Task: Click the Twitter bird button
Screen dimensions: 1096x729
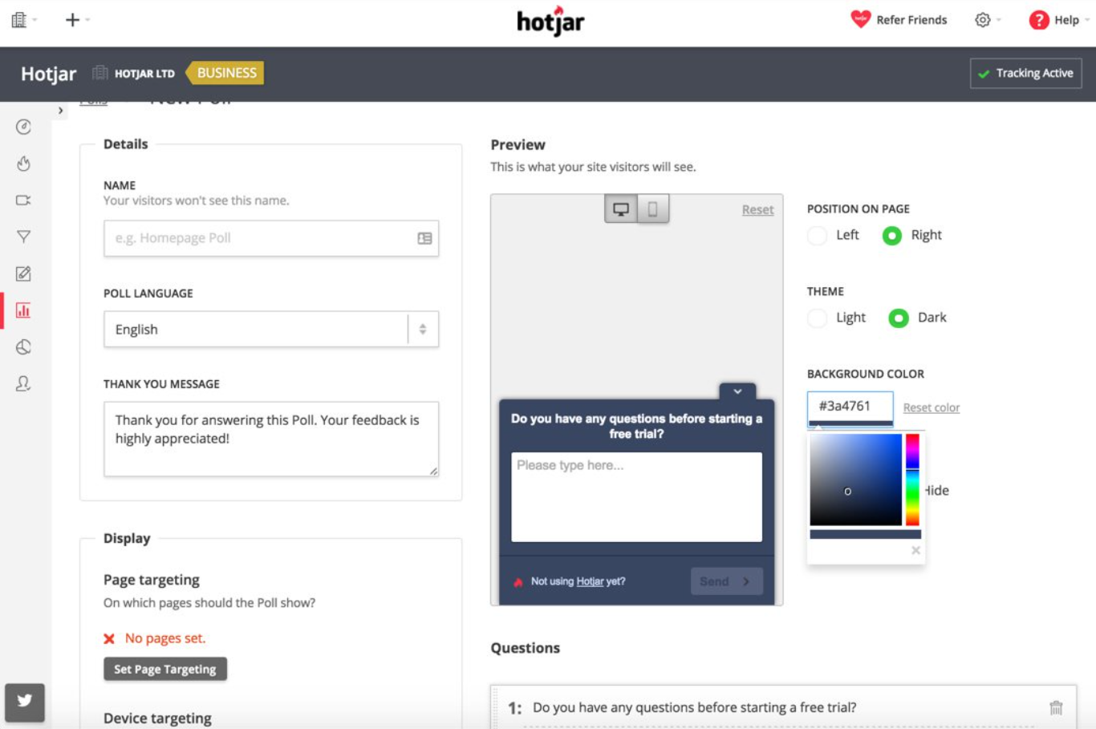Action: (x=25, y=701)
